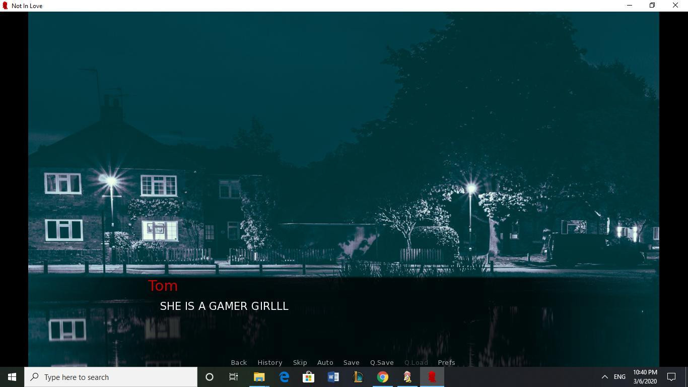The width and height of the screenshot is (688, 387).
Task: Open Microsoft Store taskbar icon
Action: click(308, 377)
